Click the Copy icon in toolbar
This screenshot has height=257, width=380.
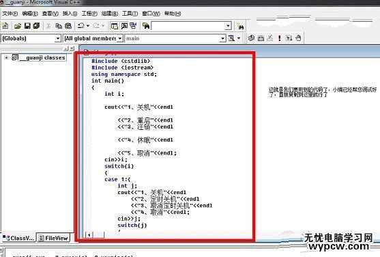pos(59,26)
